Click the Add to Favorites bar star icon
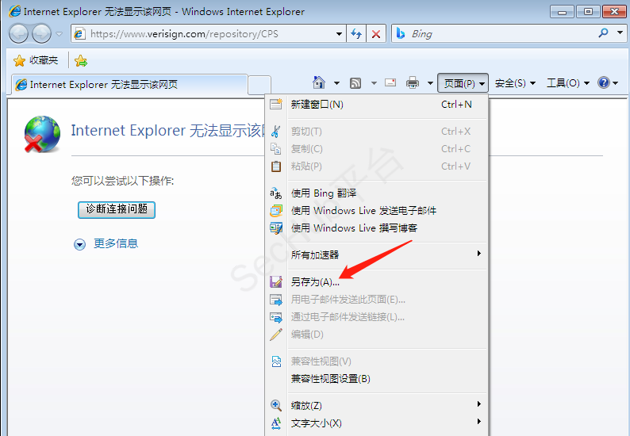 [x=80, y=60]
